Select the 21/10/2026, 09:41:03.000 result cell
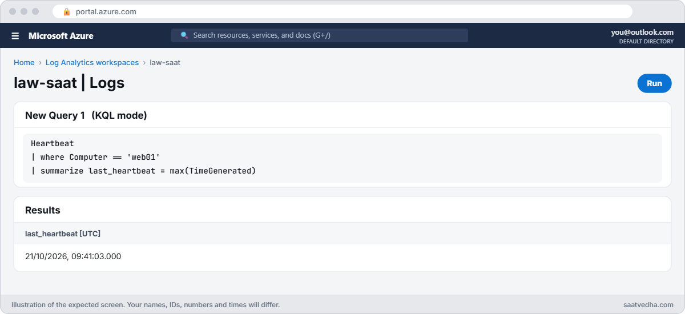 [x=73, y=256]
